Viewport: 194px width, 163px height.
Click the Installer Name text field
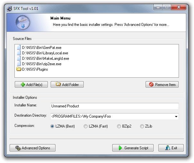click(114, 106)
